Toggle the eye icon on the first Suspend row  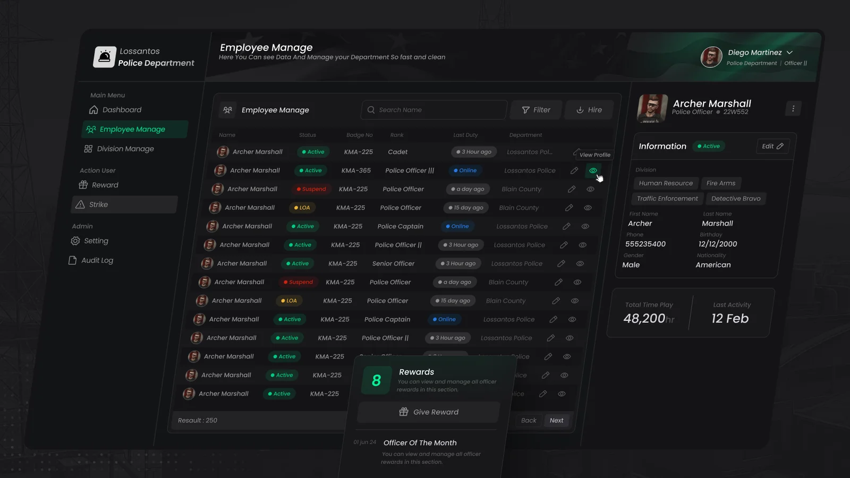point(590,189)
